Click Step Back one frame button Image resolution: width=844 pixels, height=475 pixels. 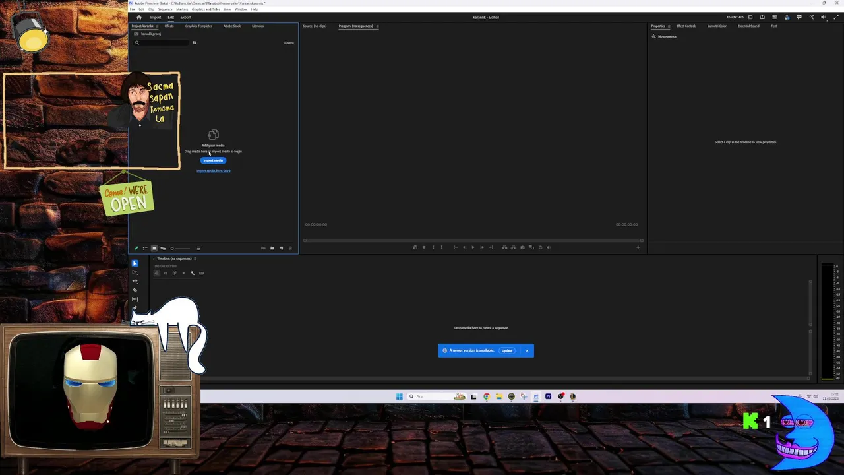[464, 247]
